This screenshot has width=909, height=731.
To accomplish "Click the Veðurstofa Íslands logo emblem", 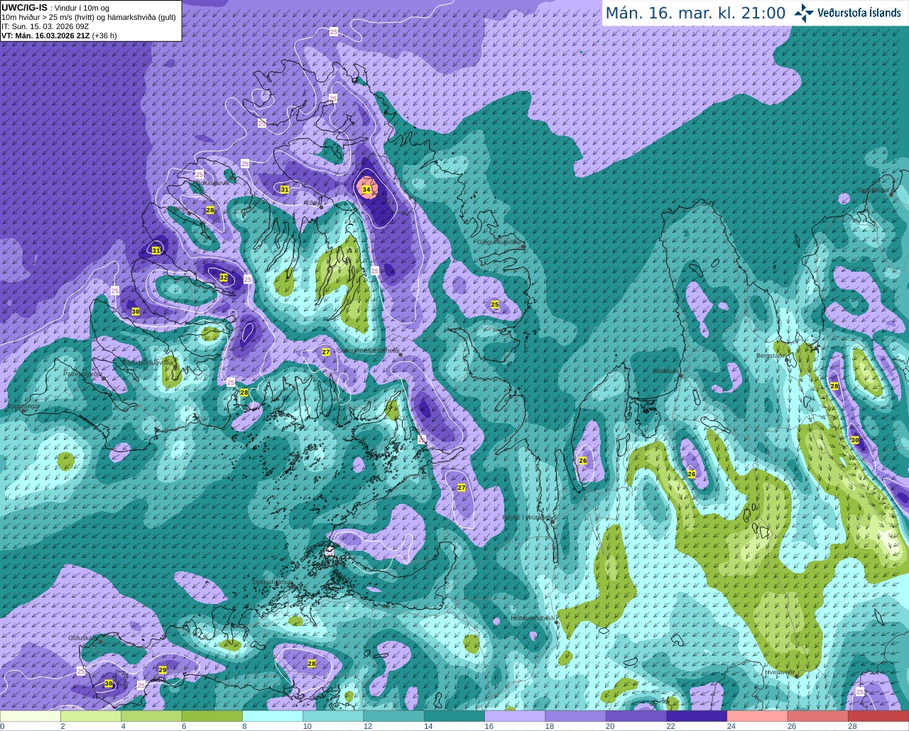I will click(x=804, y=12).
